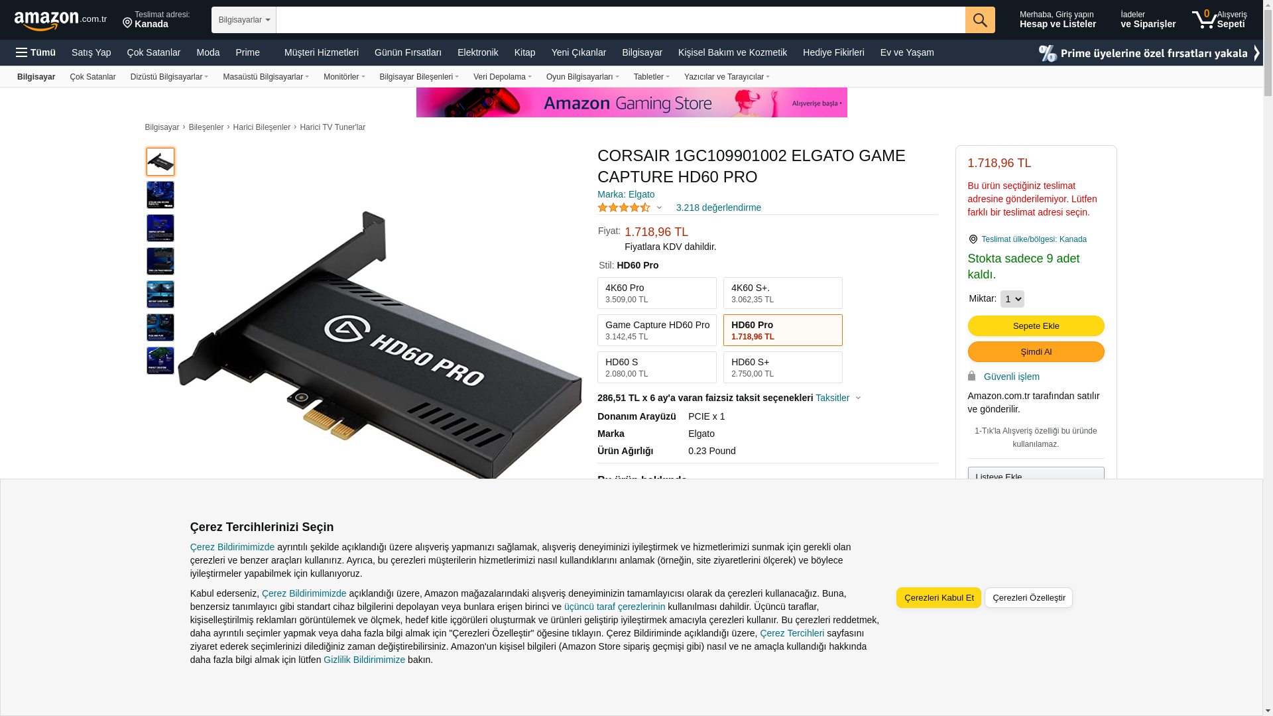This screenshot has width=1273, height=716.
Task: Expand the Taksitler installment options
Action: point(838,398)
